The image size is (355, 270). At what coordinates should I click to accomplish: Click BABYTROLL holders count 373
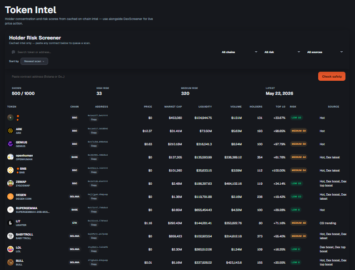(260, 236)
